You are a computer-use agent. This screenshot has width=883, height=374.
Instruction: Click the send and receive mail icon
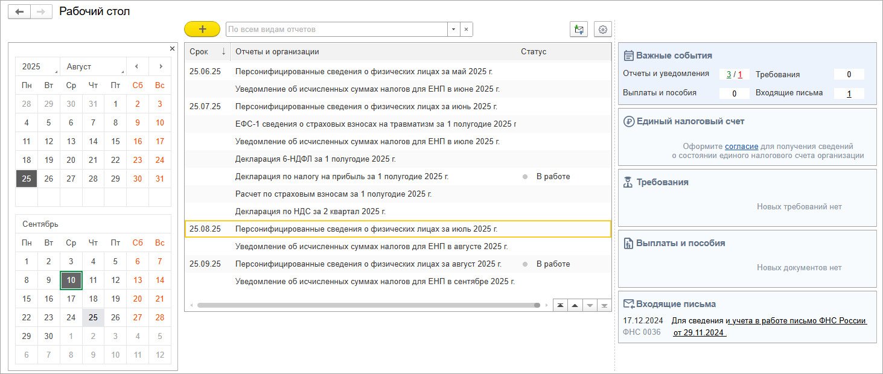point(579,29)
